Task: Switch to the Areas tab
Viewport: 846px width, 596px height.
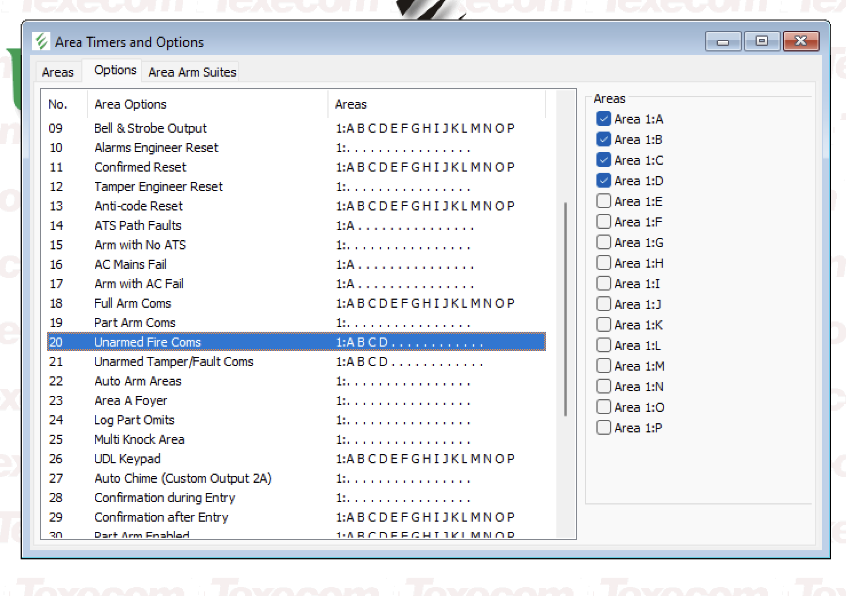Action: (58, 72)
